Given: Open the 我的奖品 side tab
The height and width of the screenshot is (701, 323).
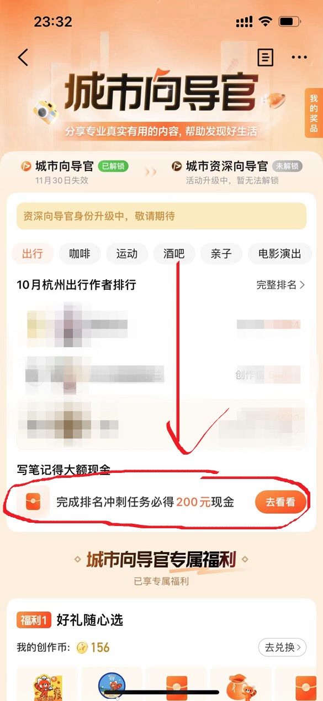Looking at the screenshot, I should click(314, 113).
